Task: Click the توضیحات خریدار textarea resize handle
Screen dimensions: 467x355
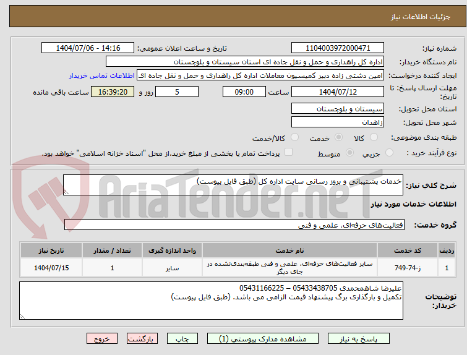Action: pos(22,316)
